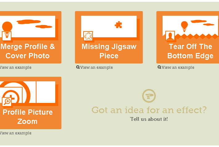This screenshot has height=147, width=219.
Task: Click 'Got an idea for an effect?' heading
Action: (x=149, y=110)
